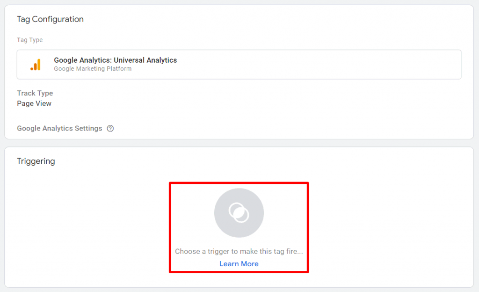Image resolution: width=479 pixels, height=292 pixels.
Task: Click blank area right of trigger placeholder
Action: 388,225
